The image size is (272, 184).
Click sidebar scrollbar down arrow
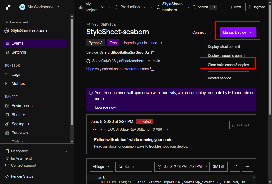tap(72, 141)
